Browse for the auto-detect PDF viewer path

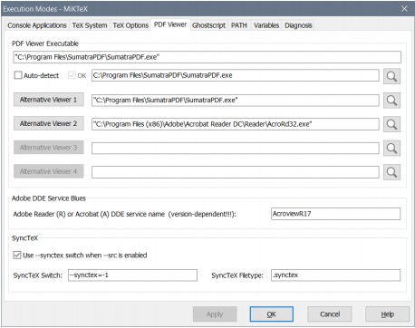pos(391,76)
